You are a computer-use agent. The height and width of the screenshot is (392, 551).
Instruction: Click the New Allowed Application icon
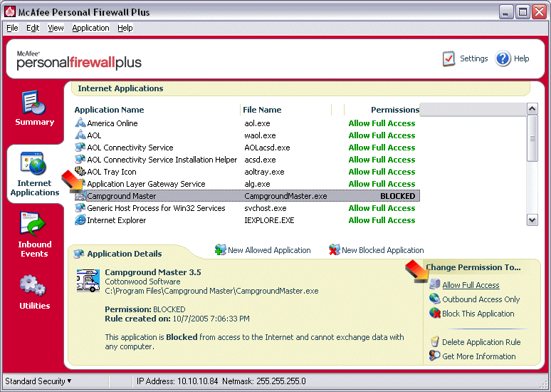coord(220,250)
